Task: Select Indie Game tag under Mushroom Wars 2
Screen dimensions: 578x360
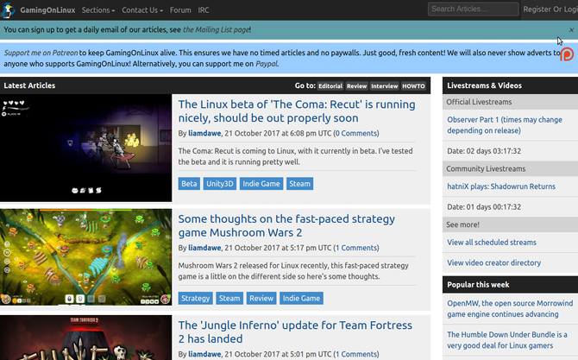Action: tap(301, 298)
